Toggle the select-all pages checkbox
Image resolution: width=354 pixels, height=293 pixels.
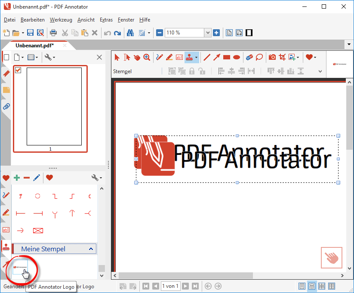pyautogui.click(x=6, y=57)
